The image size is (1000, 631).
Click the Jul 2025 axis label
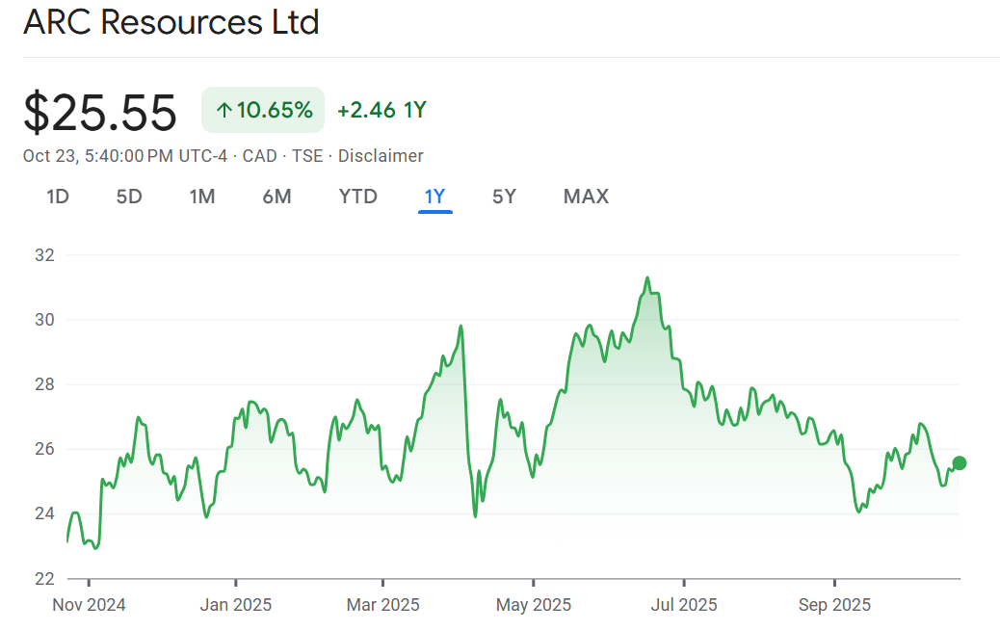[683, 605]
